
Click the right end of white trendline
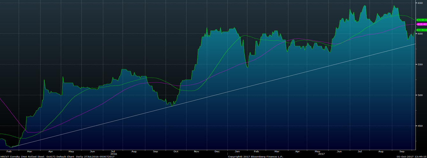(415, 44)
